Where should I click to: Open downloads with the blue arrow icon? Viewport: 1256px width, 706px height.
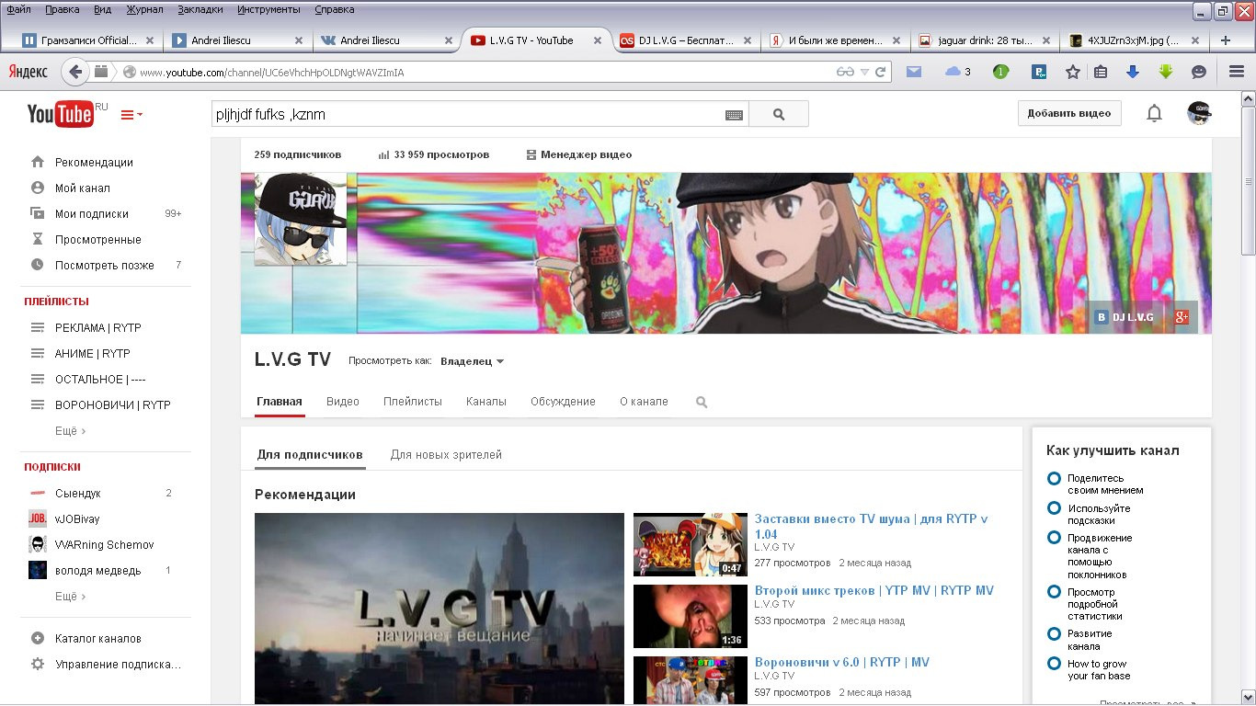click(1133, 72)
